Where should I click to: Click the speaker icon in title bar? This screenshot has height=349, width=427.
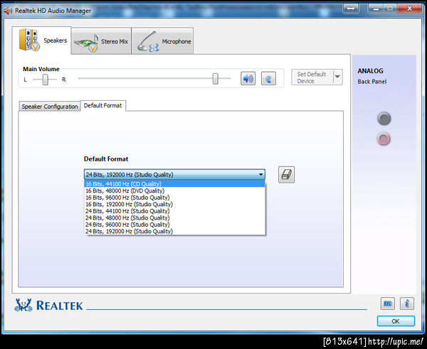(x=8, y=11)
